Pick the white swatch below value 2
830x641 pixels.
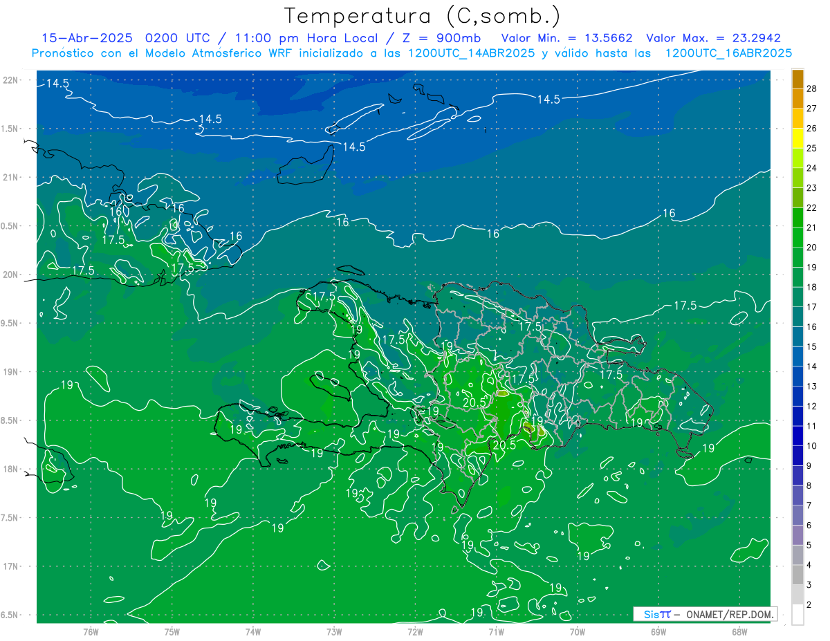tap(797, 615)
